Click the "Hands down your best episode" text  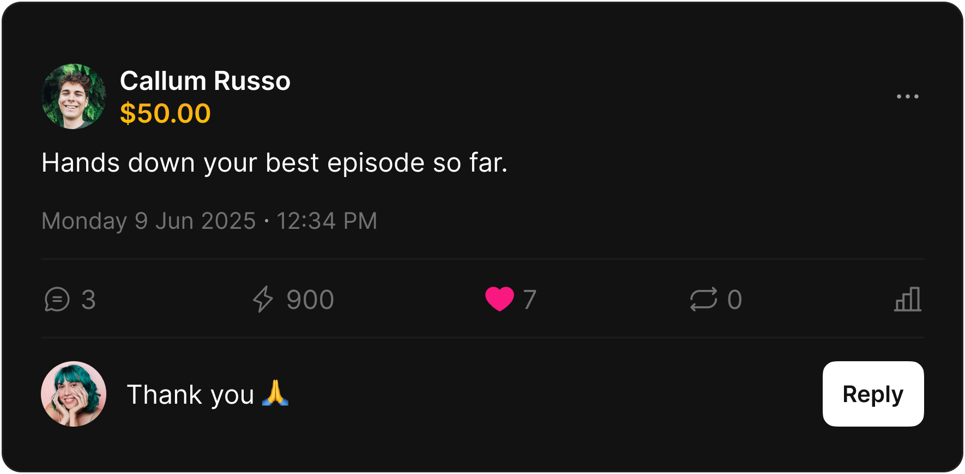(x=274, y=163)
